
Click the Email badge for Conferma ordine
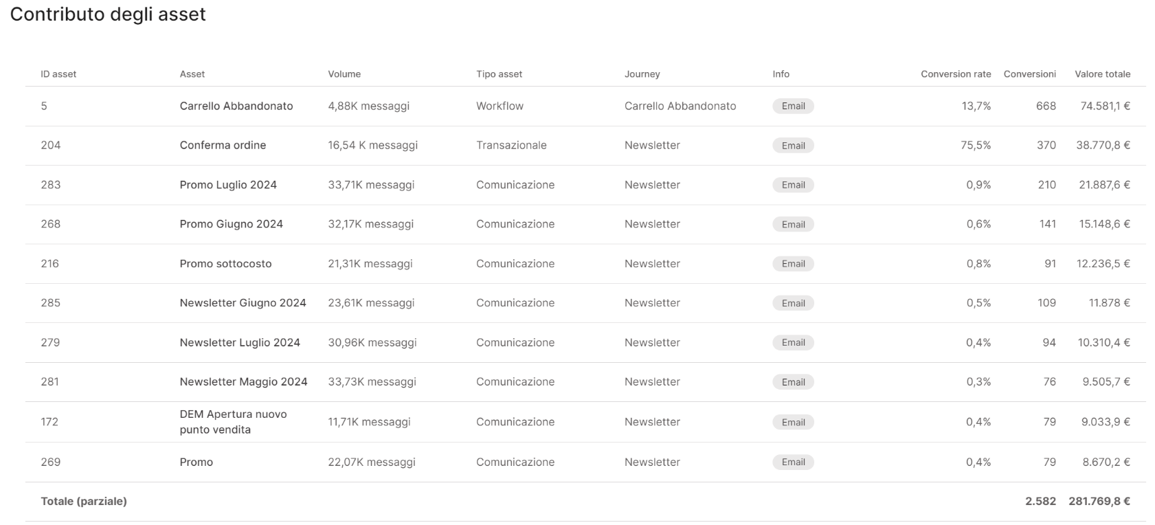(793, 145)
